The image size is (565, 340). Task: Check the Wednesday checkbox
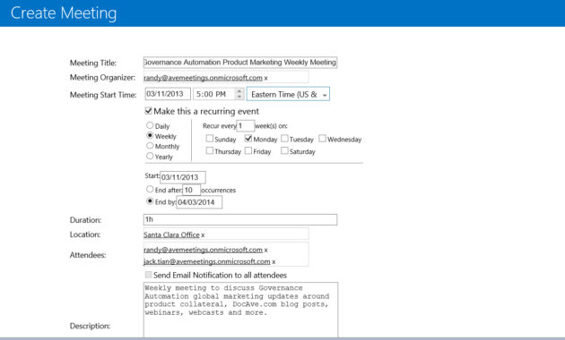click(x=323, y=139)
